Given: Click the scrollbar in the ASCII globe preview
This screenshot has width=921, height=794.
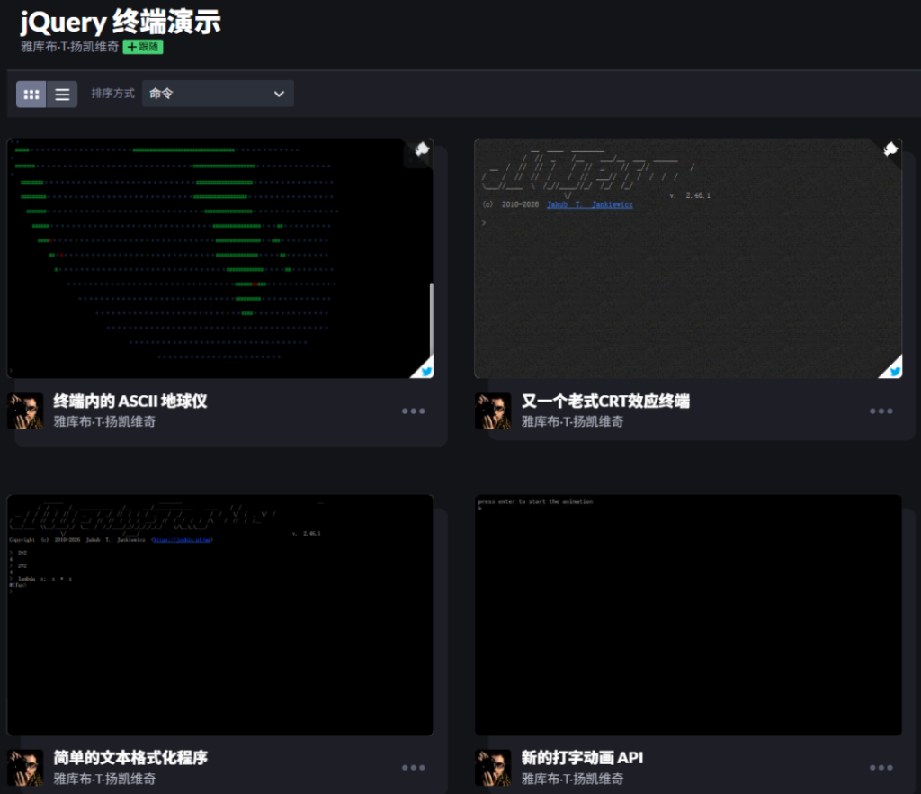Looking at the screenshot, I should coord(431,320).
